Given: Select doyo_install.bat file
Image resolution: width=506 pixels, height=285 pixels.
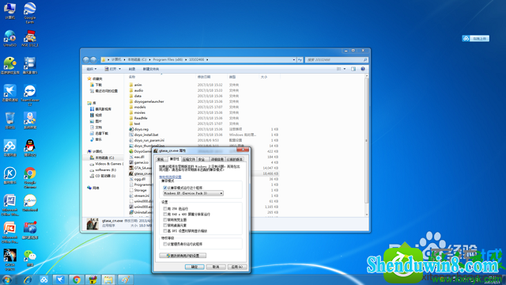Looking at the screenshot, I should click(x=146, y=135).
